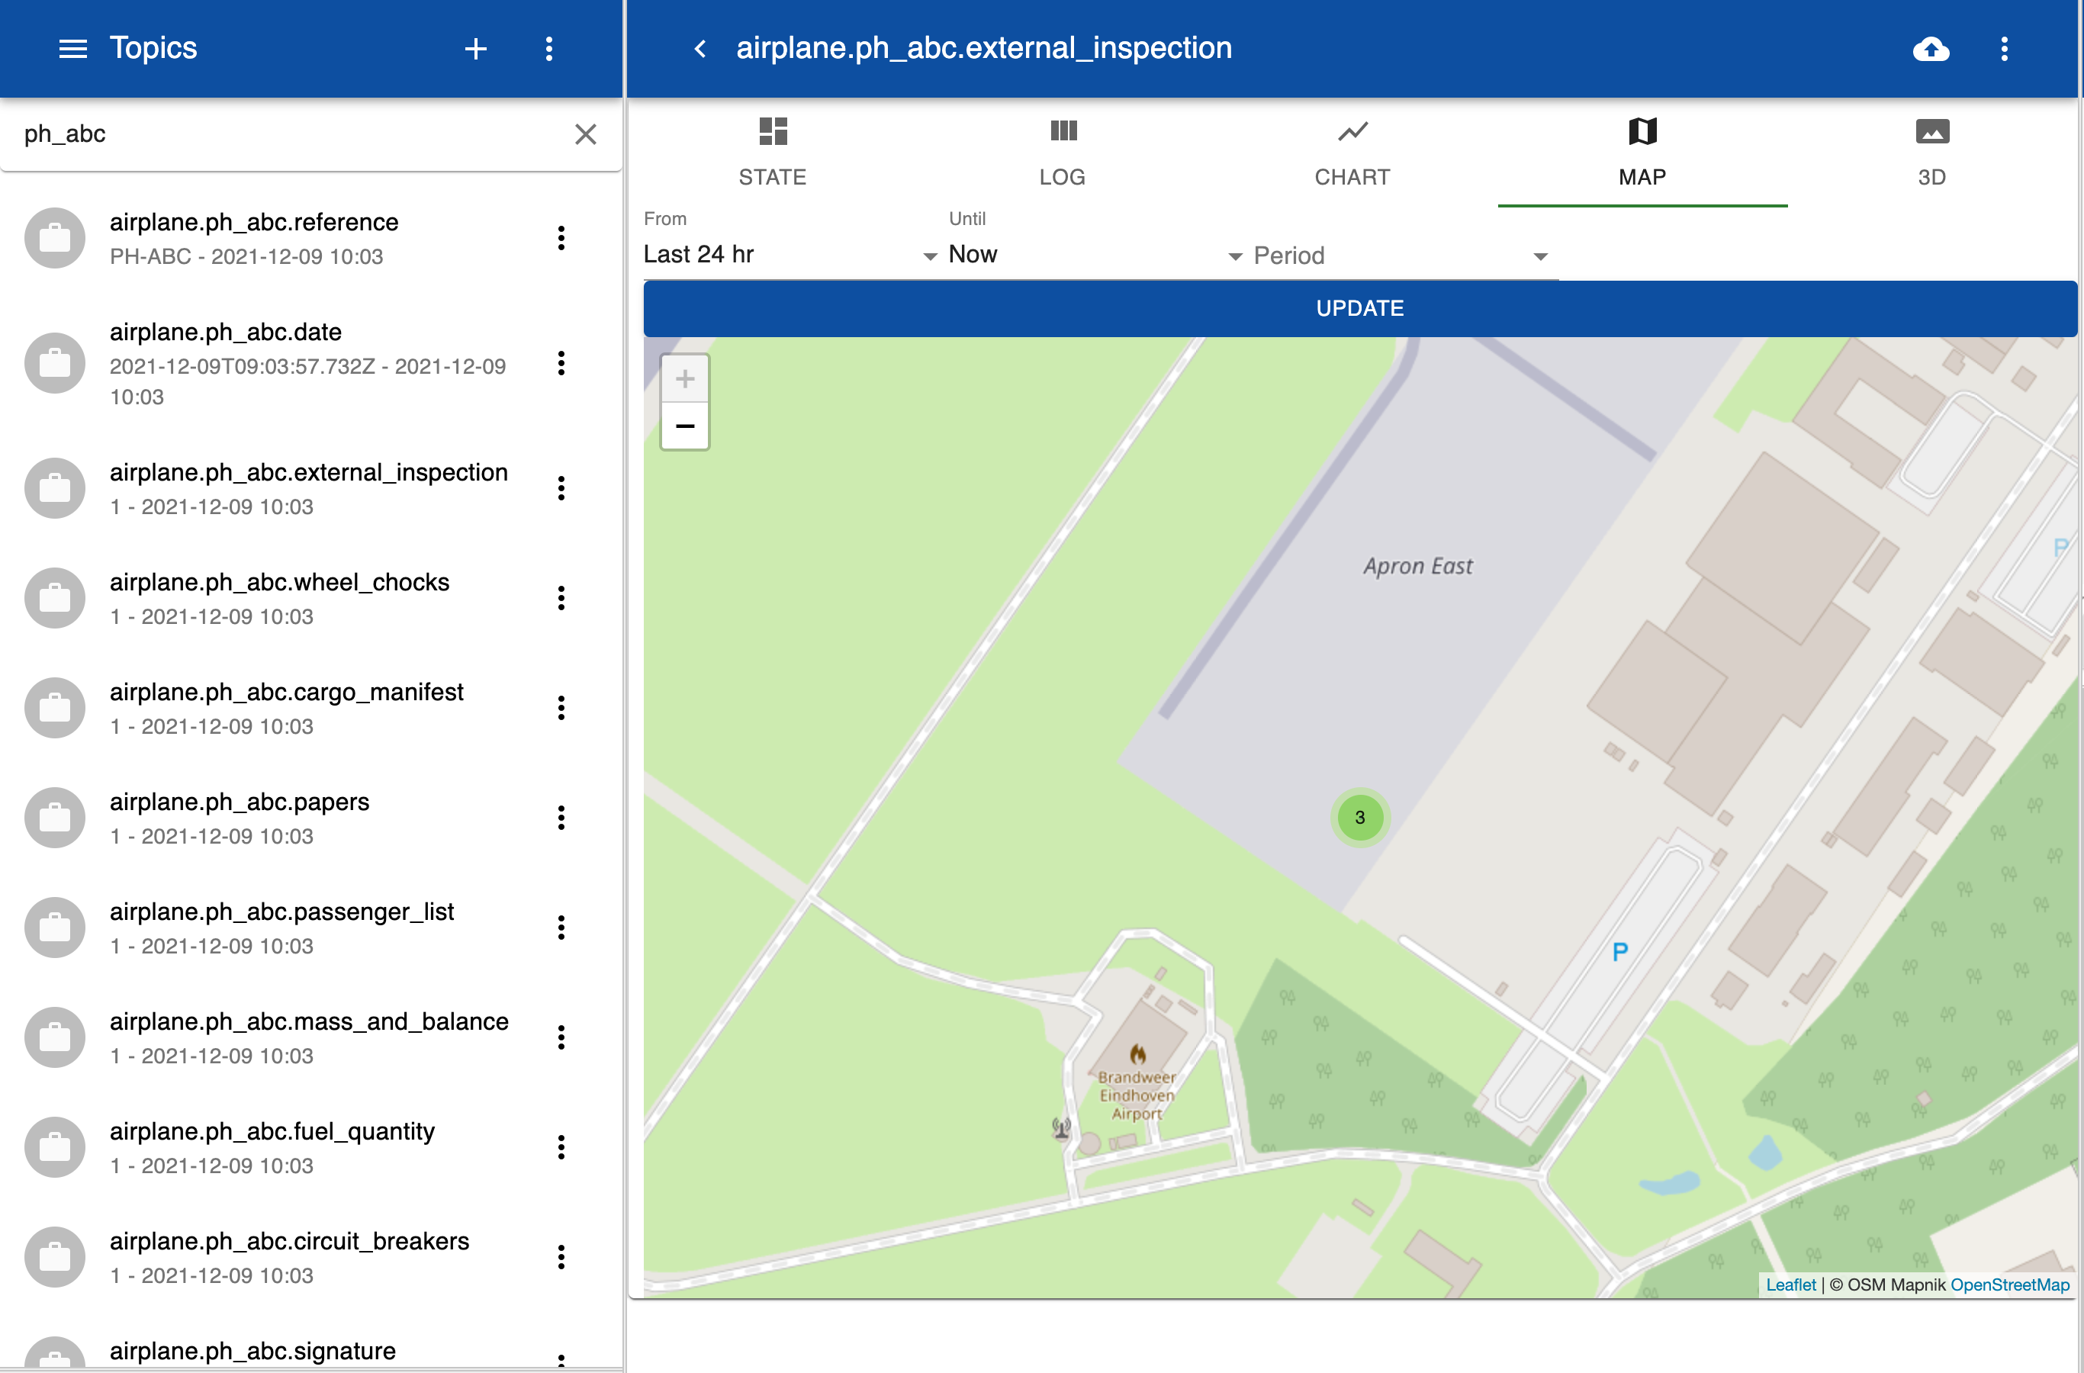Select airplane.ph_abc.external_inspection in the list

pyautogui.click(x=311, y=489)
